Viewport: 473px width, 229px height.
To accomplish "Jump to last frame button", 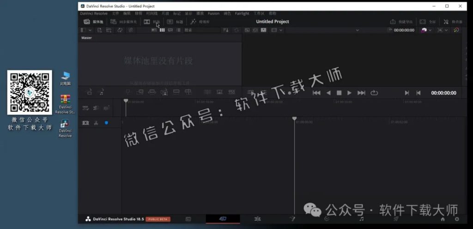I will pos(361,93).
